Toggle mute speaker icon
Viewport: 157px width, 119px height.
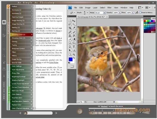click(141, 113)
